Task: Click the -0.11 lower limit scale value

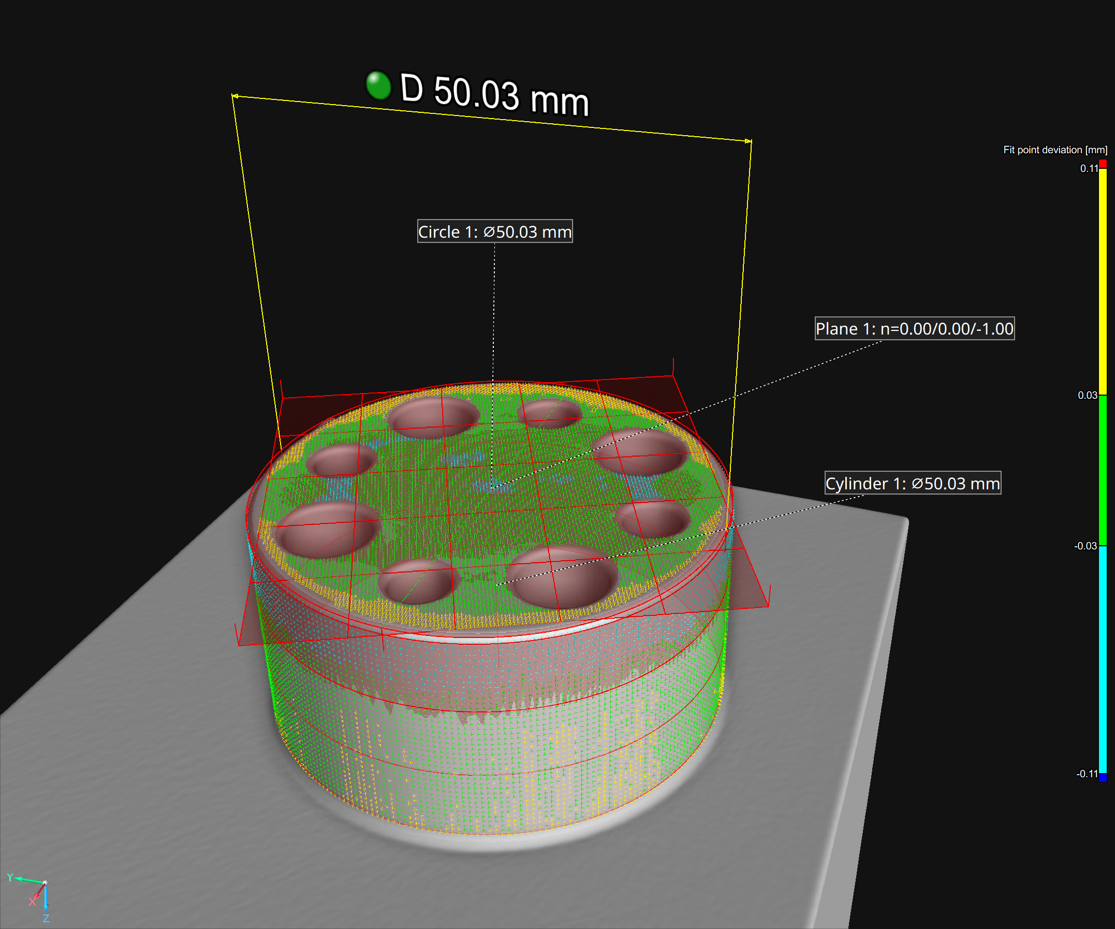Action: point(1087,774)
